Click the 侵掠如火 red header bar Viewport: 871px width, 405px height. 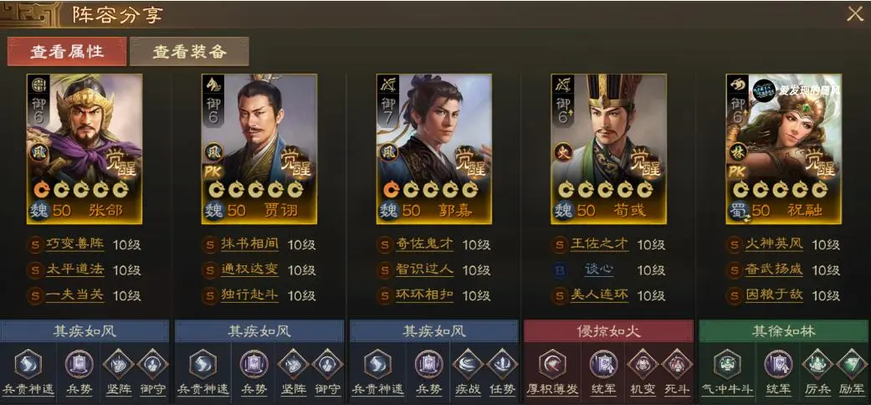coord(608,331)
